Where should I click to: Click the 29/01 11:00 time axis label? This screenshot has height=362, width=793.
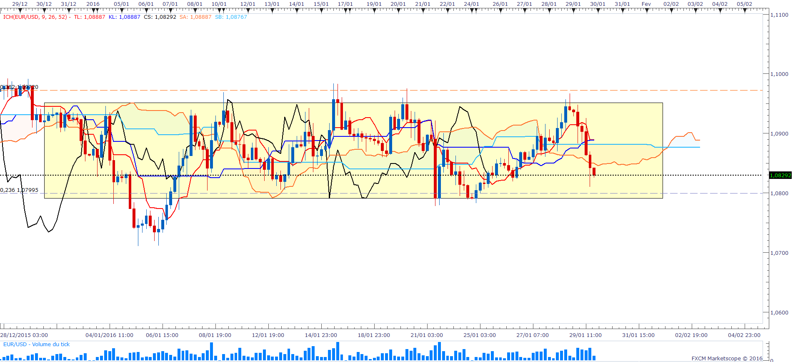pos(585,335)
